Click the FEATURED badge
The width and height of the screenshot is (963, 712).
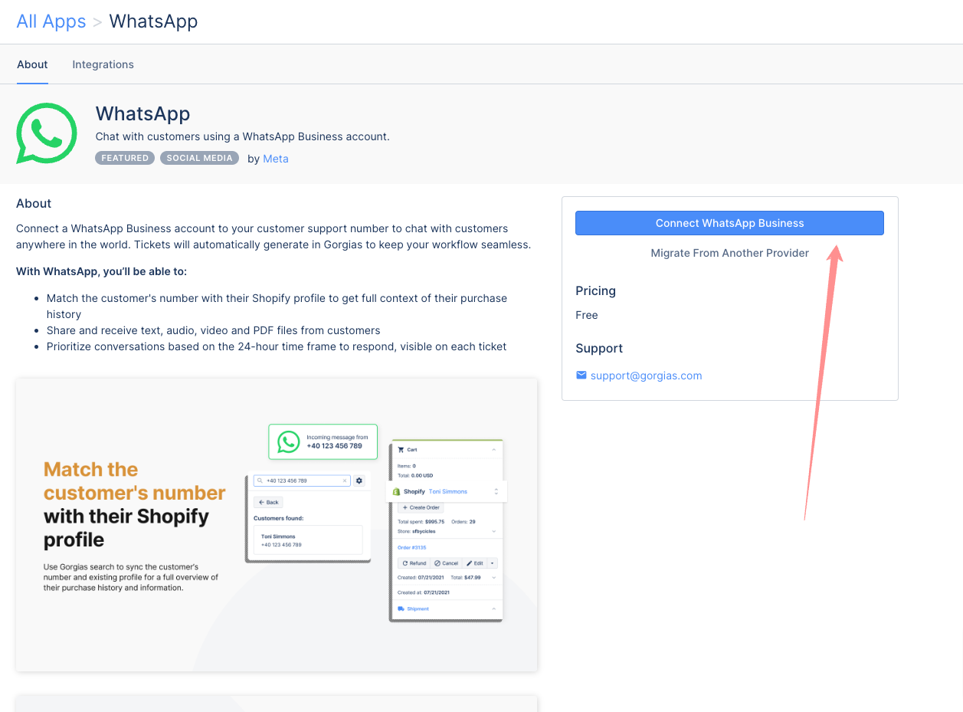click(125, 158)
